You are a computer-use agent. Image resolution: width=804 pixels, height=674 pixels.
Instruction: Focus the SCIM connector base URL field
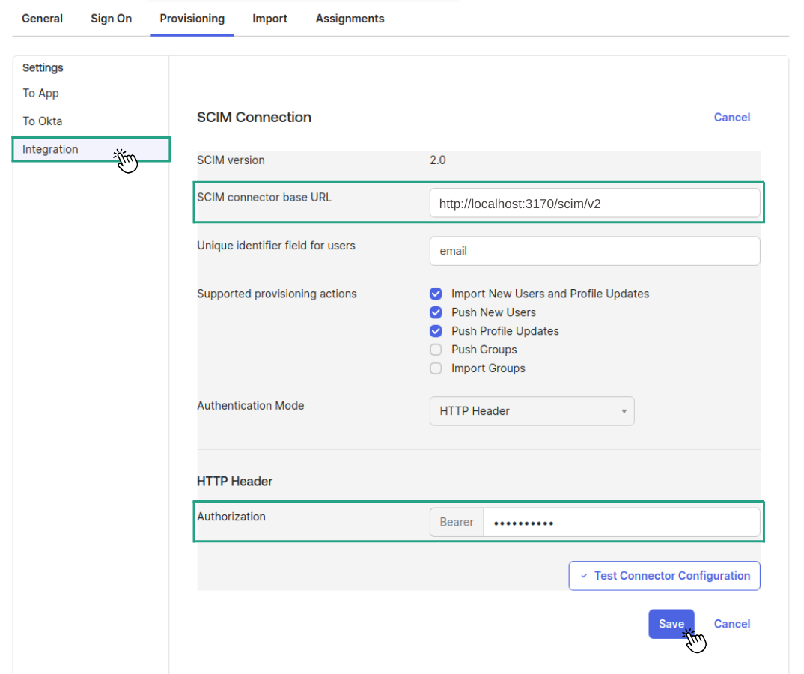point(594,203)
